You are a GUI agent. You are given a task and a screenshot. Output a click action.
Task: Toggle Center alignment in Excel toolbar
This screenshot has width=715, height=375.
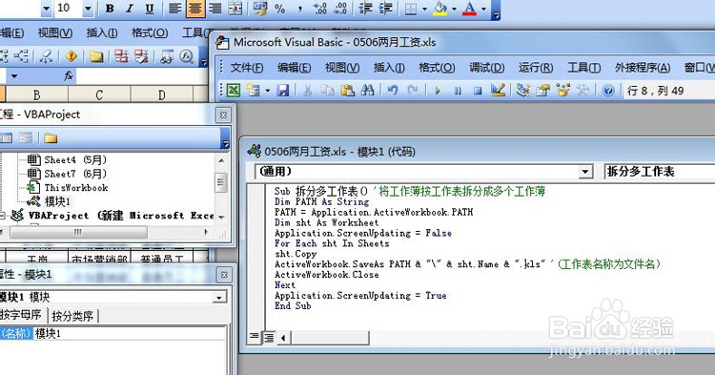[x=195, y=9]
